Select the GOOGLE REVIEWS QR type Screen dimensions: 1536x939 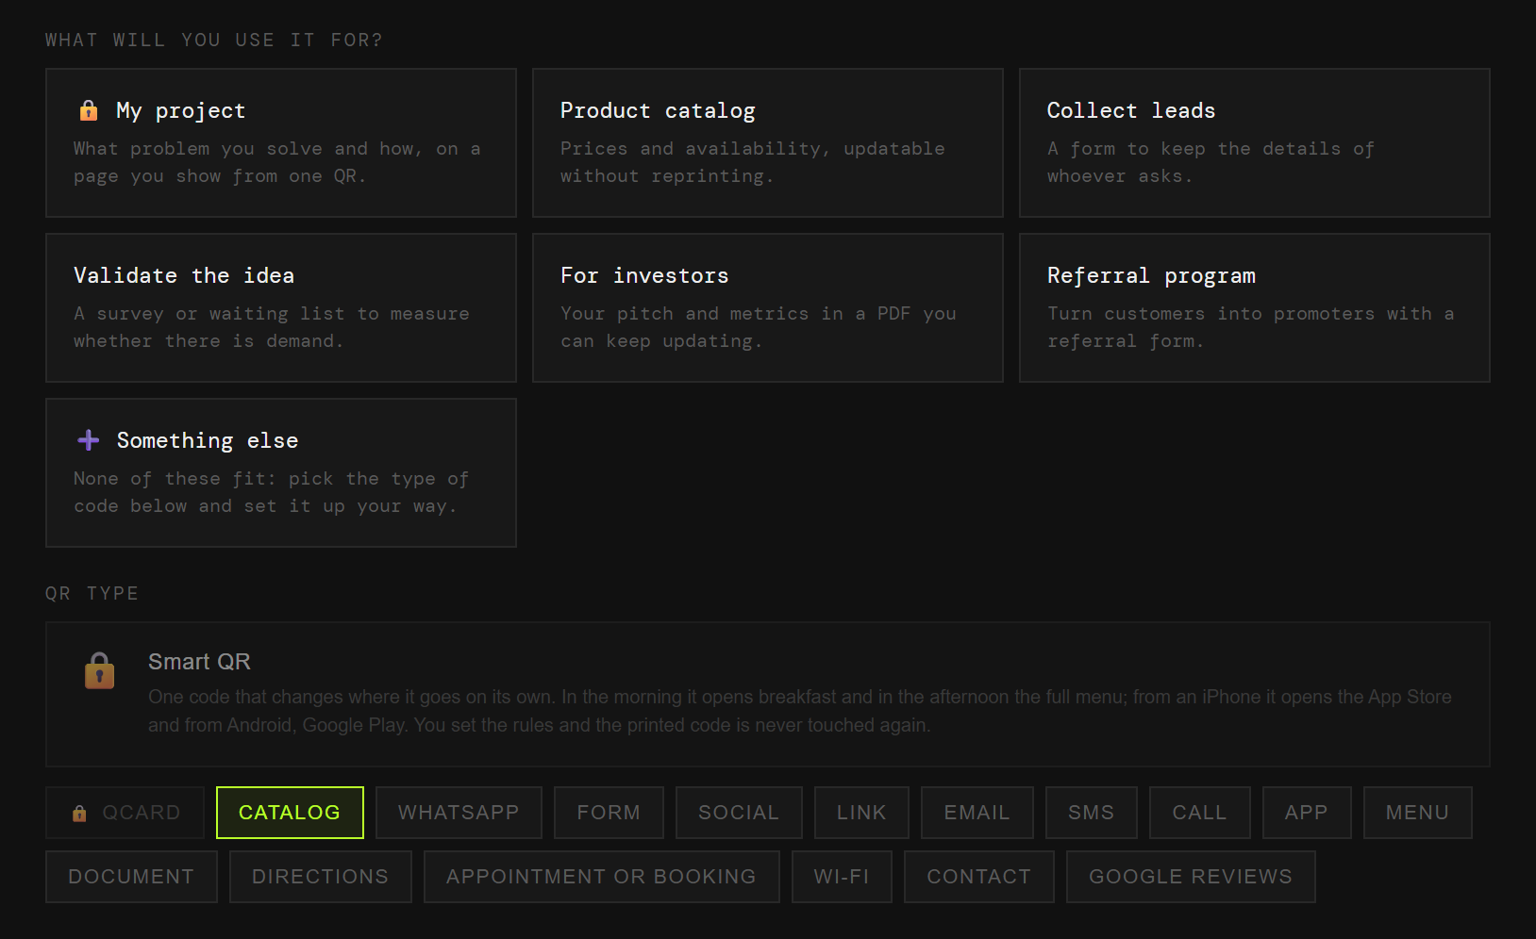(1191, 877)
